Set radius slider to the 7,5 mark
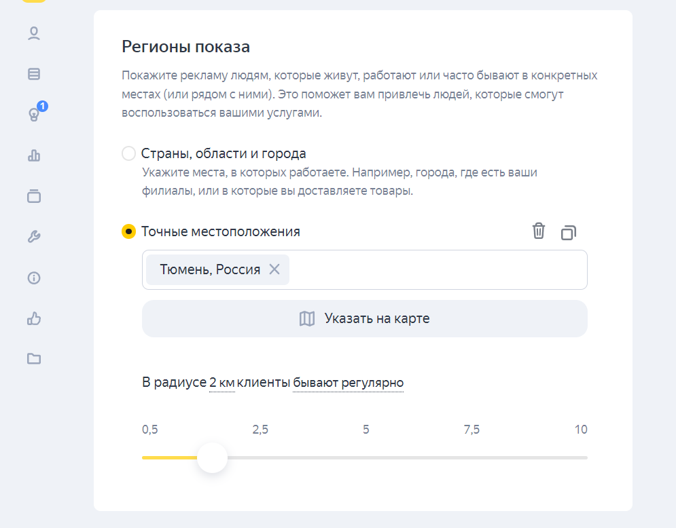 (472, 457)
